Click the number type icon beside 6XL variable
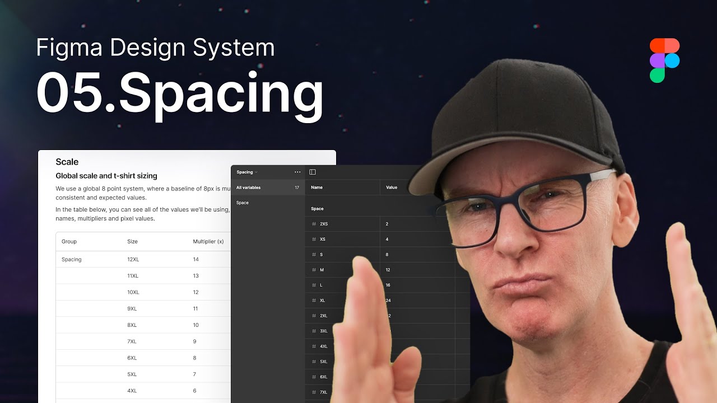717x403 pixels. tap(314, 377)
